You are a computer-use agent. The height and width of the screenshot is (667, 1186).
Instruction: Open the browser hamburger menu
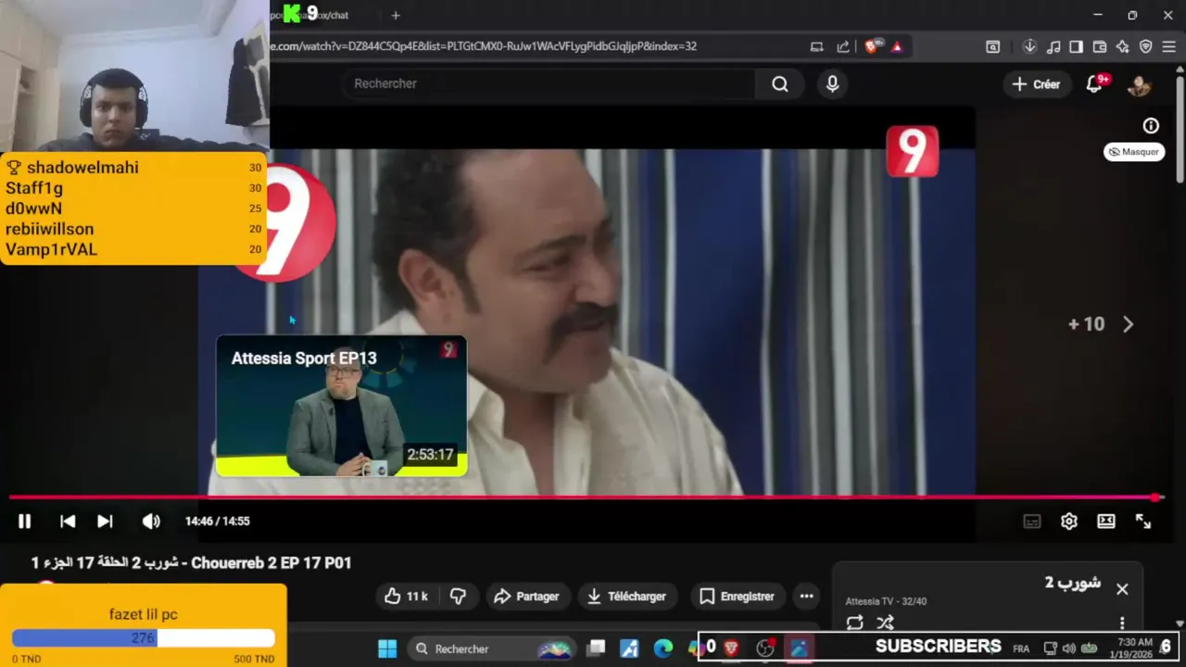(x=1168, y=46)
